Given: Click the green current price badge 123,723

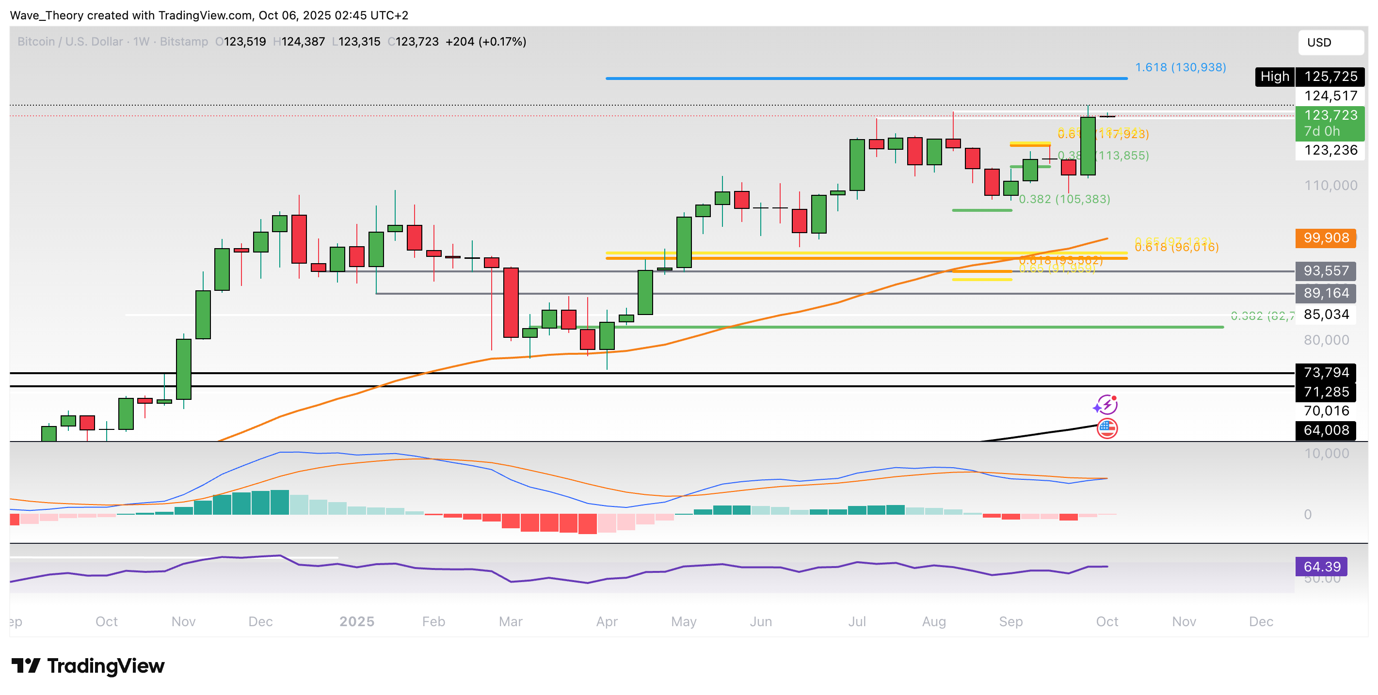Looking at the screenshot, I should coord(1330,116).
